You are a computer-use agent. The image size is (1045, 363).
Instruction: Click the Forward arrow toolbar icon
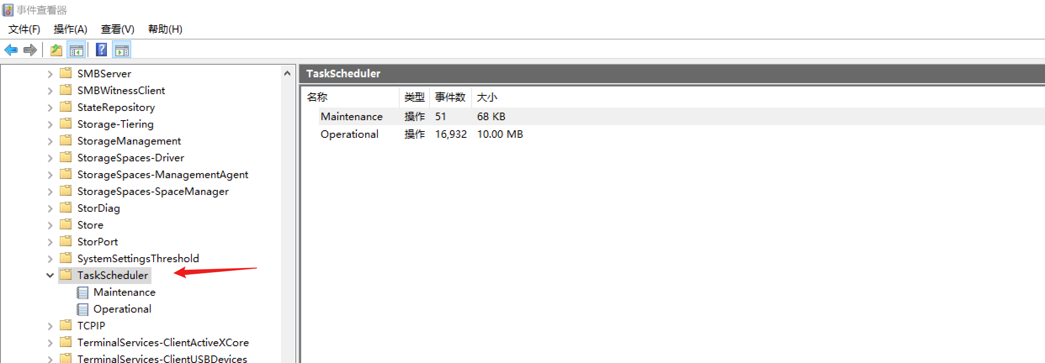coord(30,50)
